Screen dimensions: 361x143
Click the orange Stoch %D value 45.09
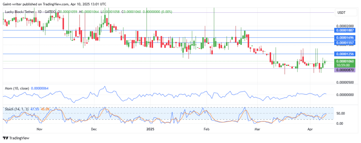[x=45, y=109]
